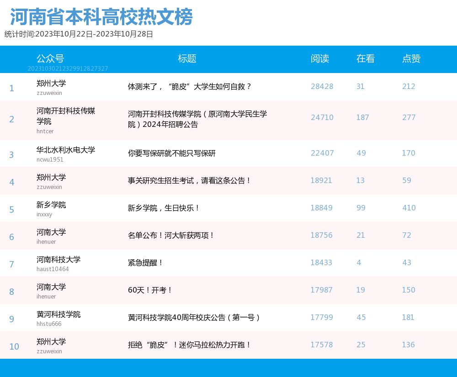The height and width of the screenshot is (377, 457).
Task: Click 郑州大学 account name in rank 1 row
Action: (x=51, y=83)
